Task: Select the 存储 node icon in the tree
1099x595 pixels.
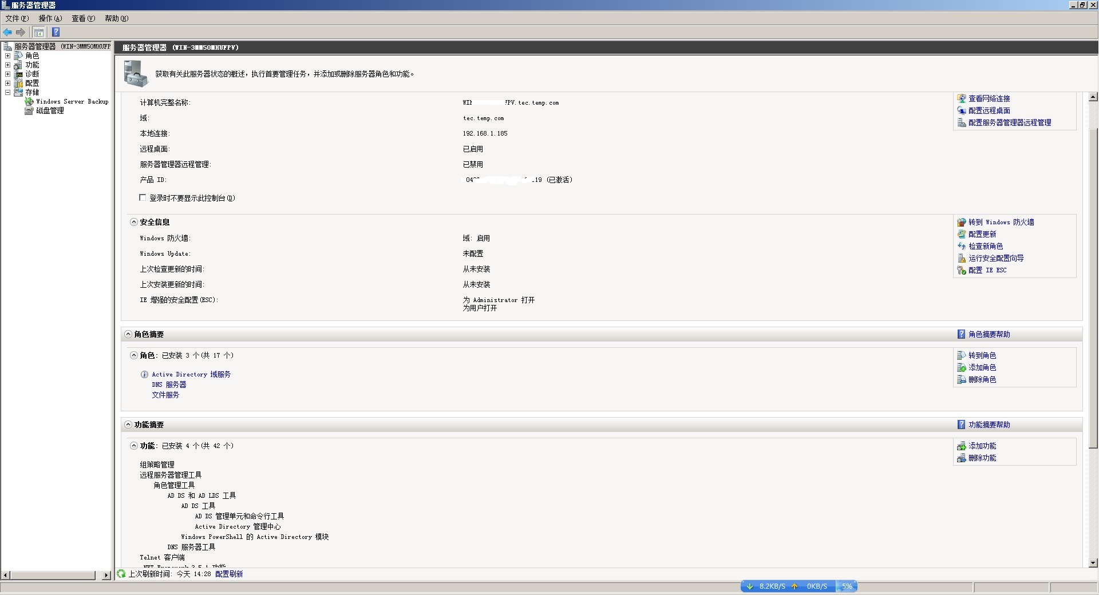Action: 18,92
